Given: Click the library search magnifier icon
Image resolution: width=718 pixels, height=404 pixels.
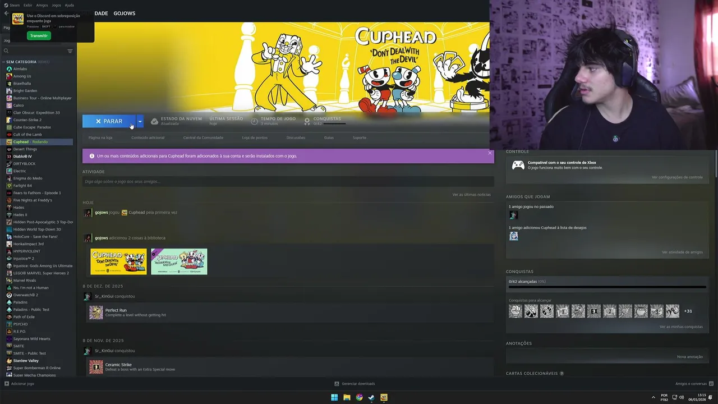Looking at the screenshot, I should click(6, 51).
